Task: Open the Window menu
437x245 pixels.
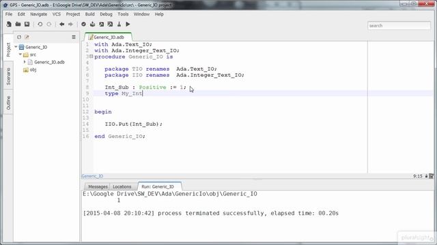Action: coord(141,14)
